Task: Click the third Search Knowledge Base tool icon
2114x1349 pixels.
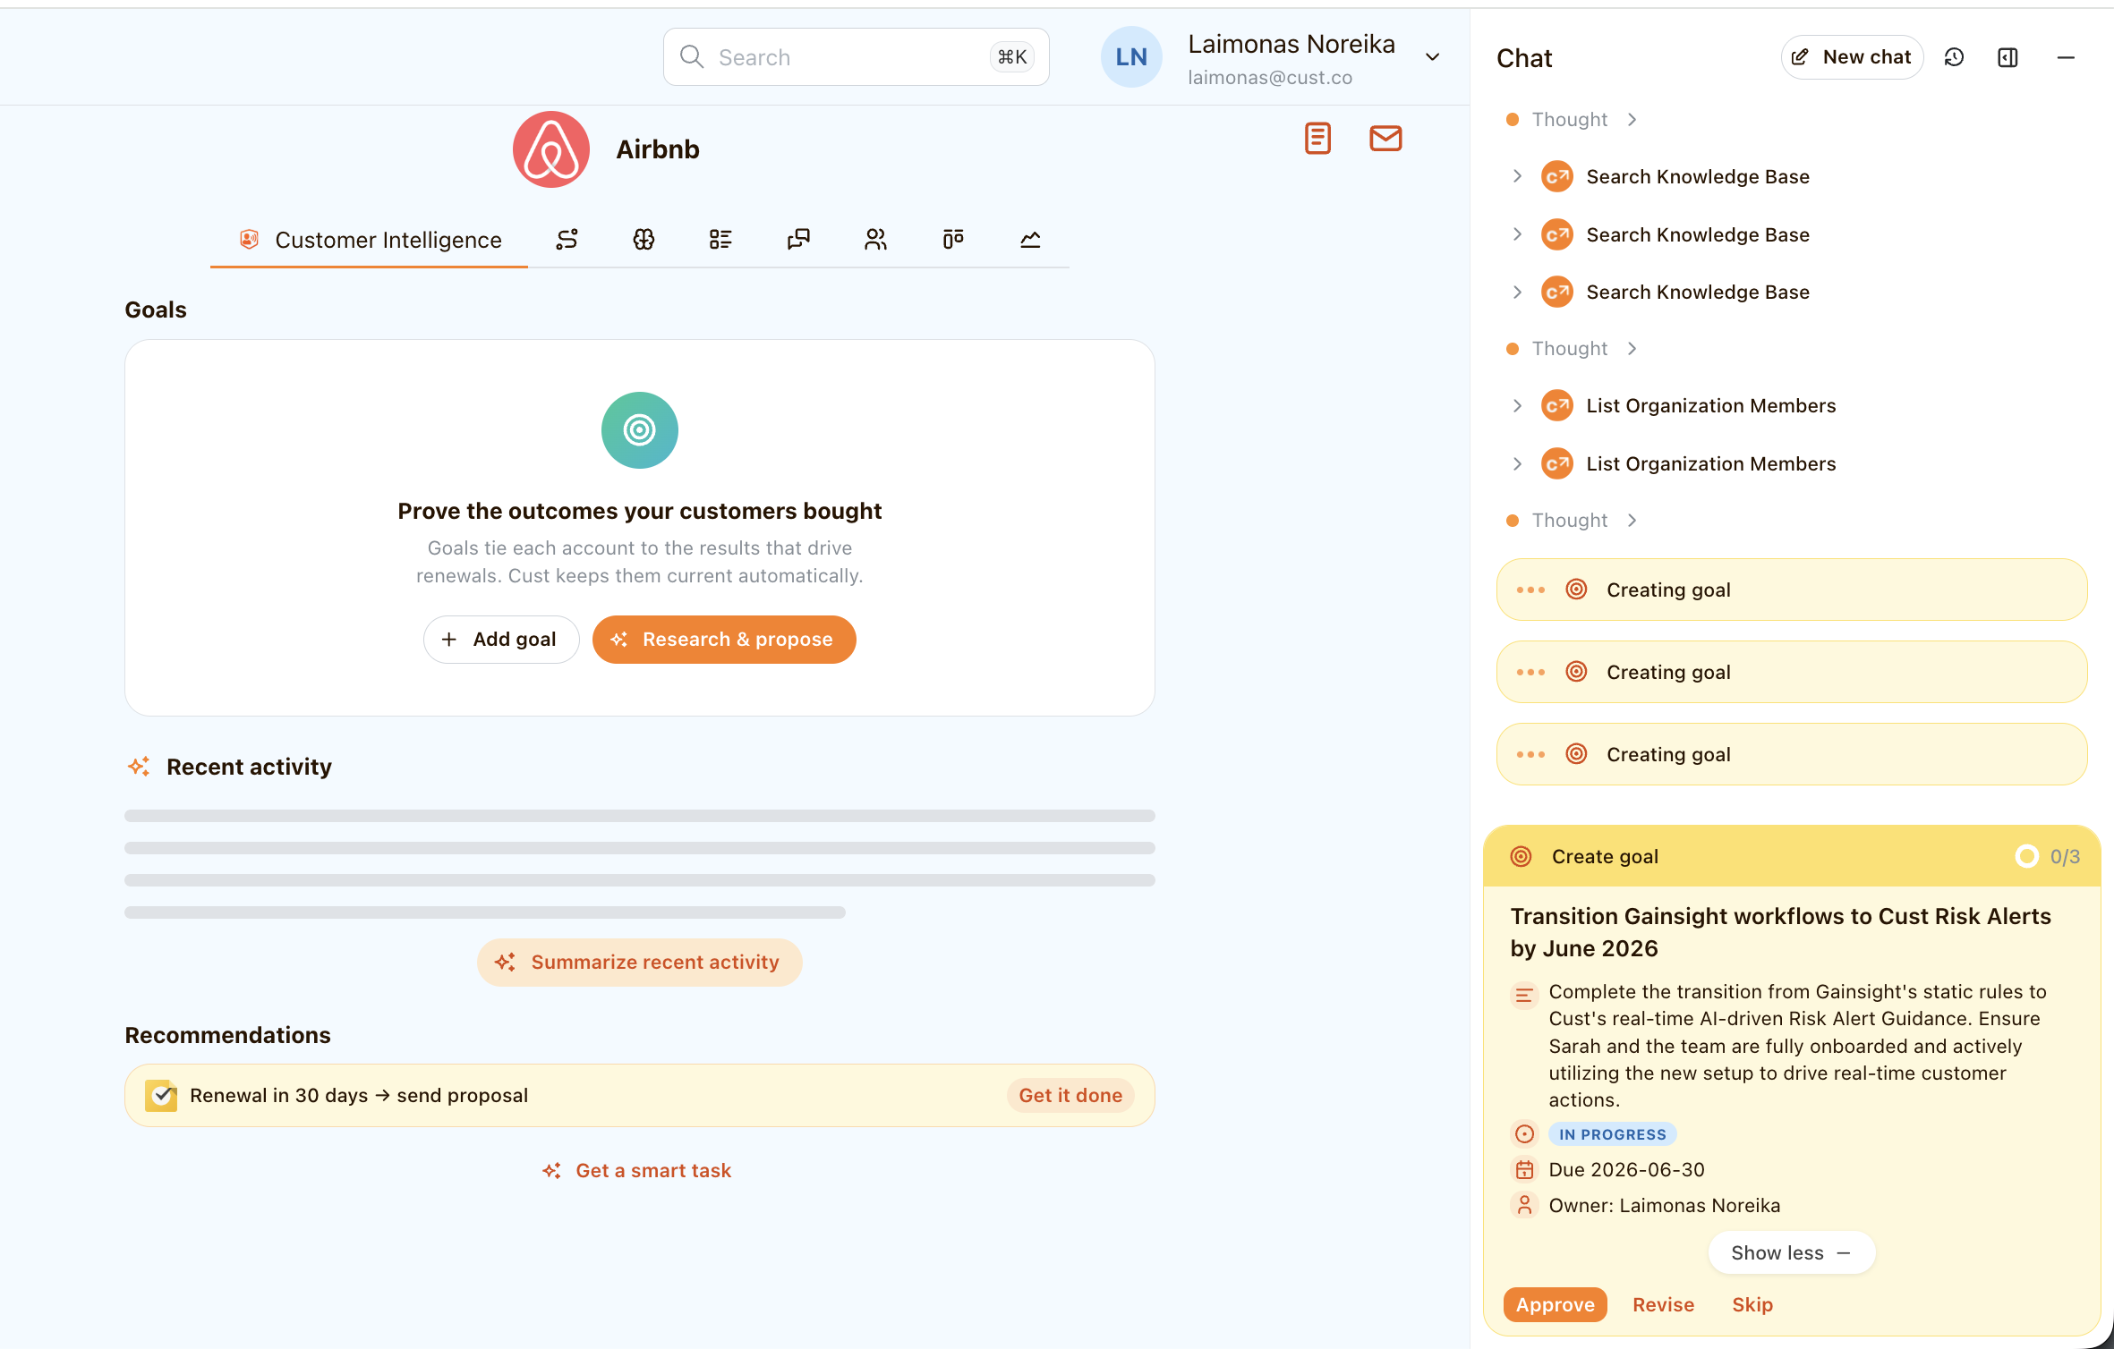Action: click(1557, 293)
